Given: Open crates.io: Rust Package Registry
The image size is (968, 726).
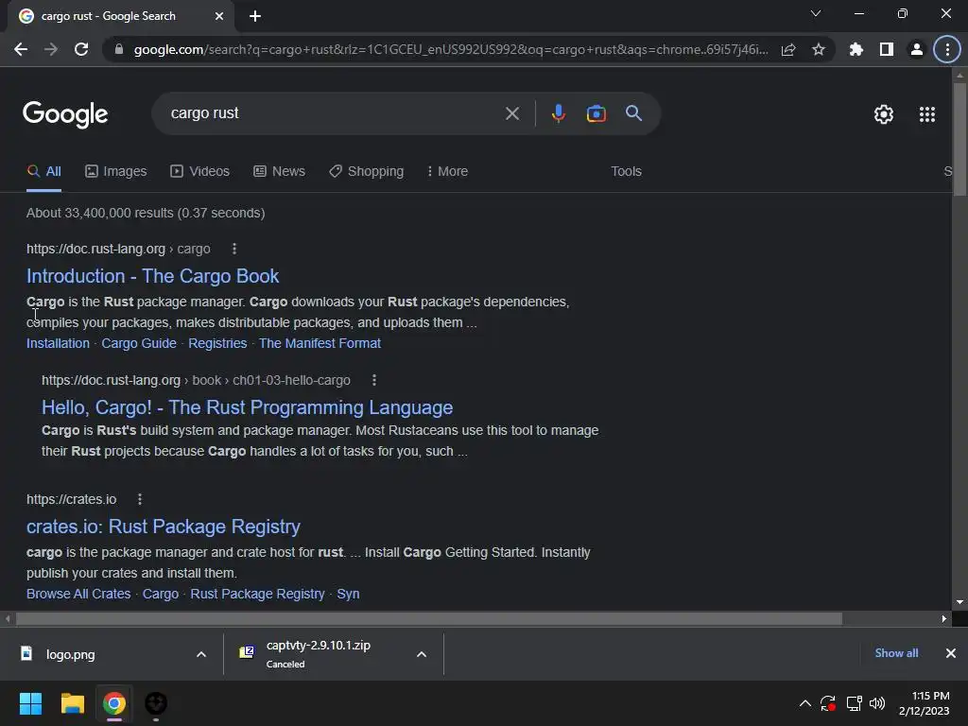Looking at the screenshot, I should 164,527.
